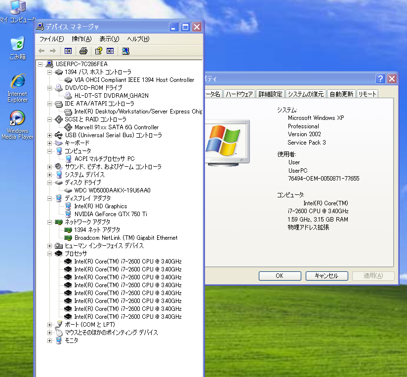Select the 1394 ネット アダプタ entry
This screenshot has width=407, height=377.
(x=97, y=230)
